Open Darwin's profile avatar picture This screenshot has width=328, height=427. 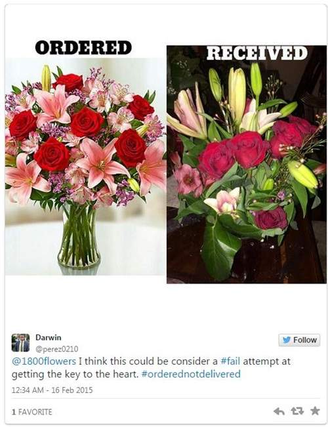coord(20,342)
